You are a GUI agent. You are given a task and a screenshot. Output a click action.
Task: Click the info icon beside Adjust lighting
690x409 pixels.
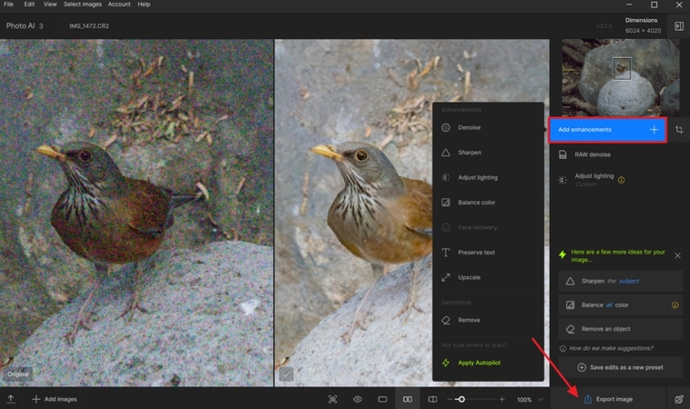[x=622, y=180]
